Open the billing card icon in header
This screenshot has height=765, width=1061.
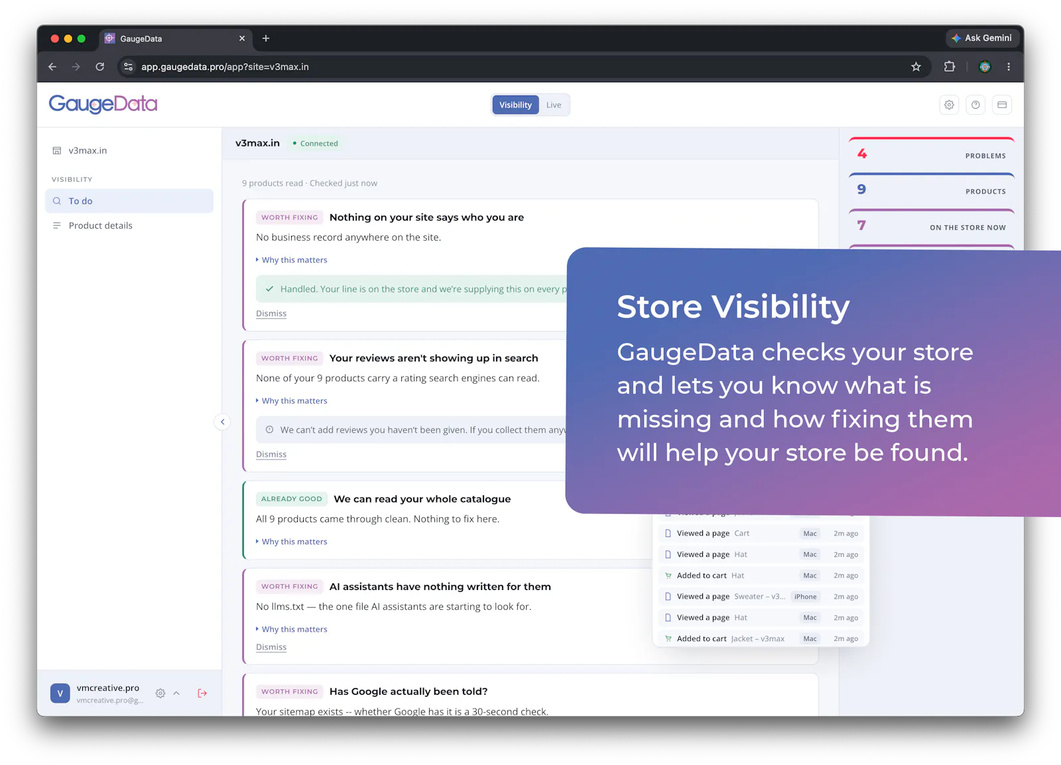tap(1002, 105)
